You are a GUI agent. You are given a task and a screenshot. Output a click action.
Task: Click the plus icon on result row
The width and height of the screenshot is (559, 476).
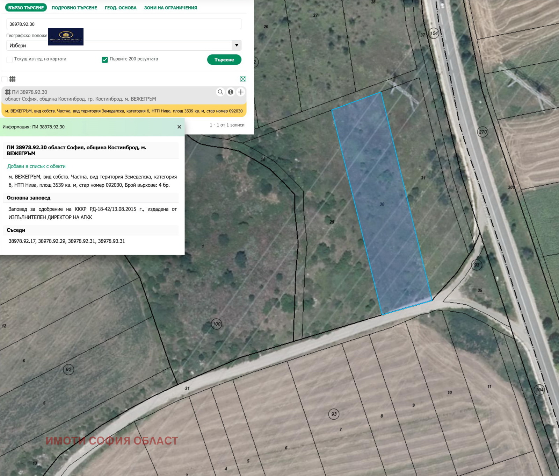pos(241,92)
